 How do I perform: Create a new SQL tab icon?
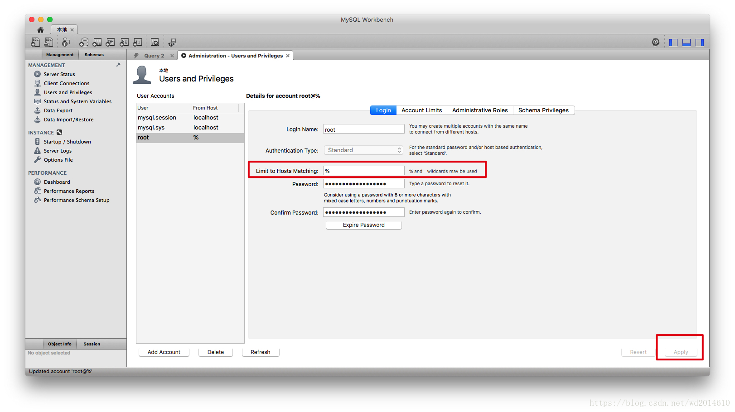(x=35, y=42)
